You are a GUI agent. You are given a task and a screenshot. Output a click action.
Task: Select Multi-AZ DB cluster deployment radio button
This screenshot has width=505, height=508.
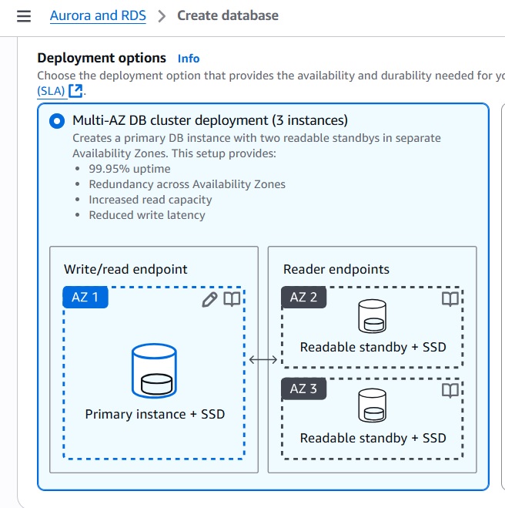57,121
